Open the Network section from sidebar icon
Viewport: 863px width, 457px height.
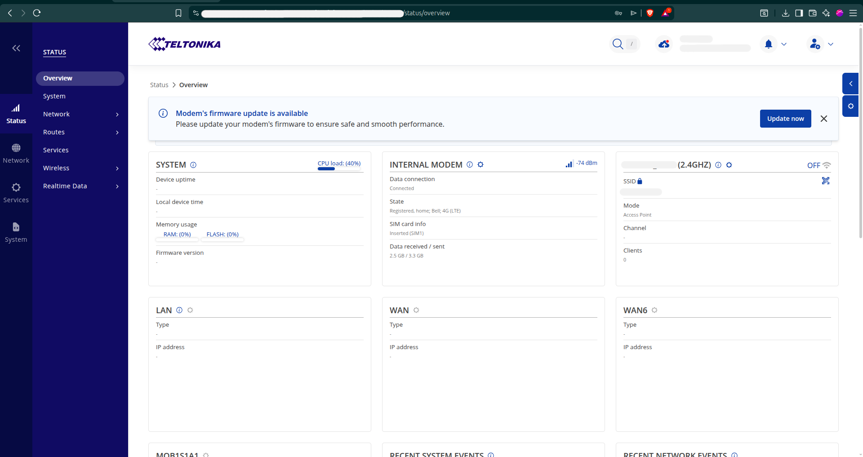click(16, 153)
